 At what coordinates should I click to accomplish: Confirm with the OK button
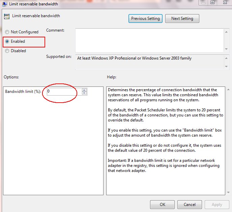162,205
